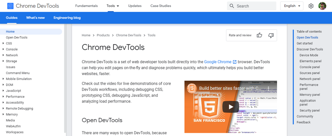Open the English language dropdown

(x=292, y=6)
